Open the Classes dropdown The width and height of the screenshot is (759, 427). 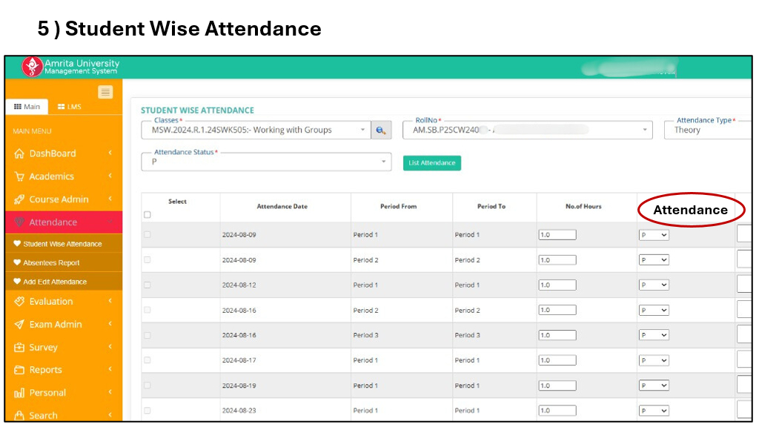(256, 130)
